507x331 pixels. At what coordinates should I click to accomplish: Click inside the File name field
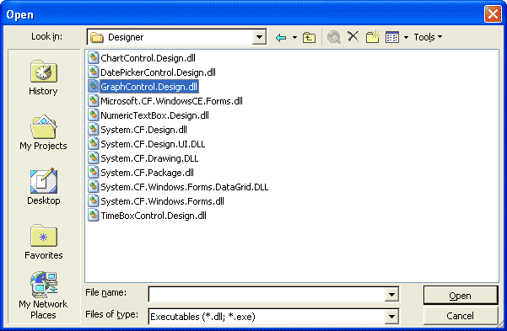pyautogui.click(x=267, y=295)
